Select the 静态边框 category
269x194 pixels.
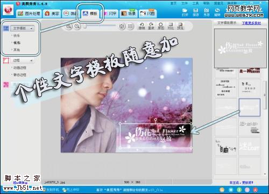pyautogui.click(x=19, y=75)
